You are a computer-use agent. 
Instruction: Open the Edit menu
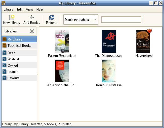[x=20, y=9]
